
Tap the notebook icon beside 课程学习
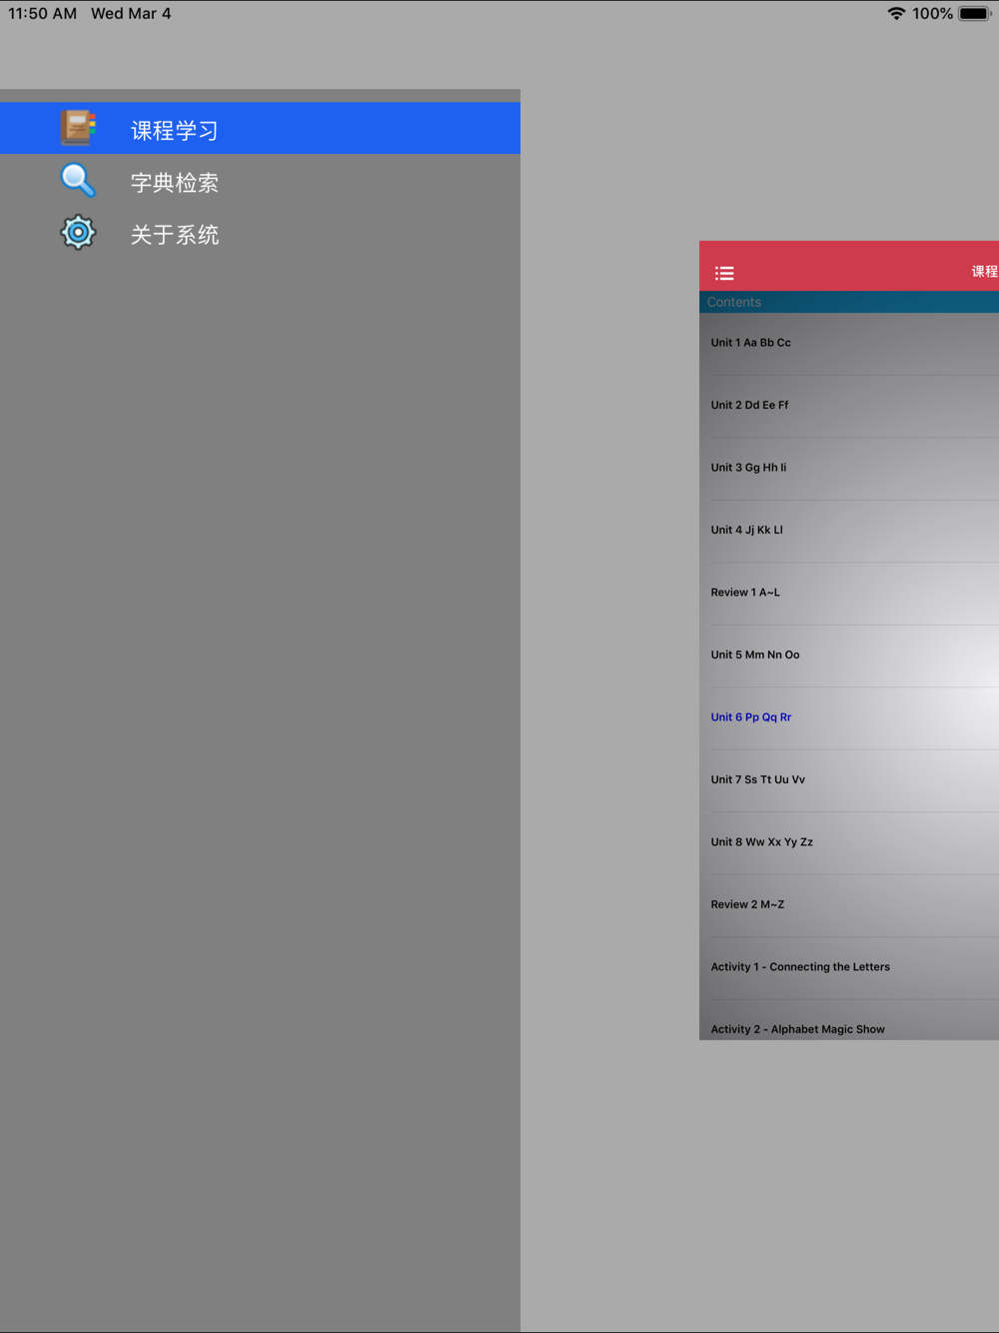click(78, 128)
